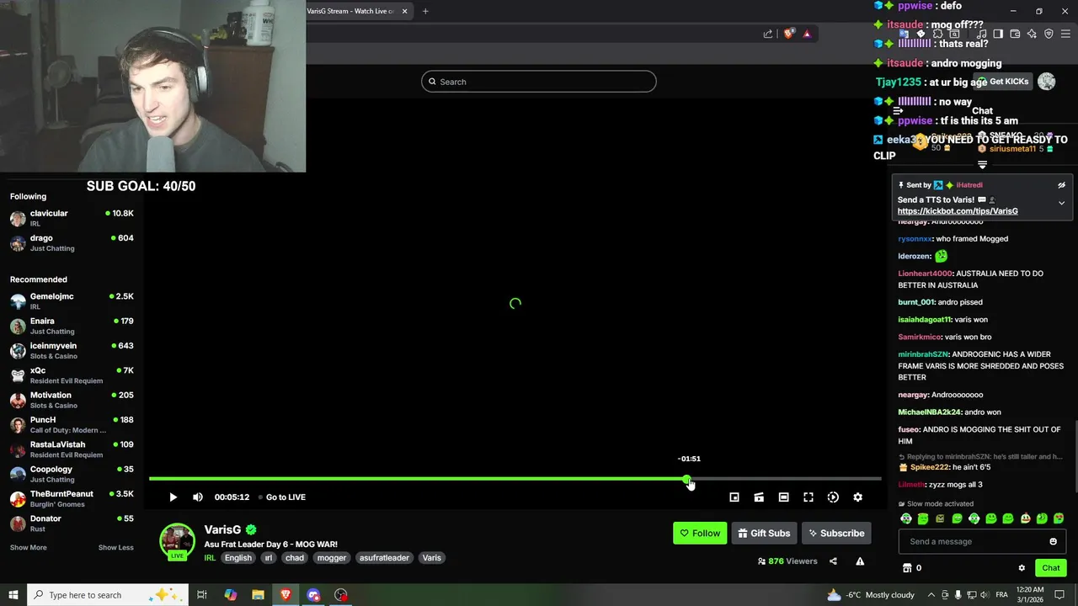The image size is (1078, 606).
Task: Open the playback speed icon in player
Action: point(833,497)
